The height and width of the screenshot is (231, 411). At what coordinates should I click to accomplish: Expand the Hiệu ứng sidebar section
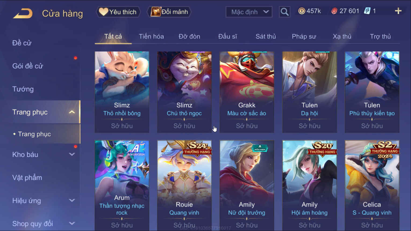coord(72,200)
